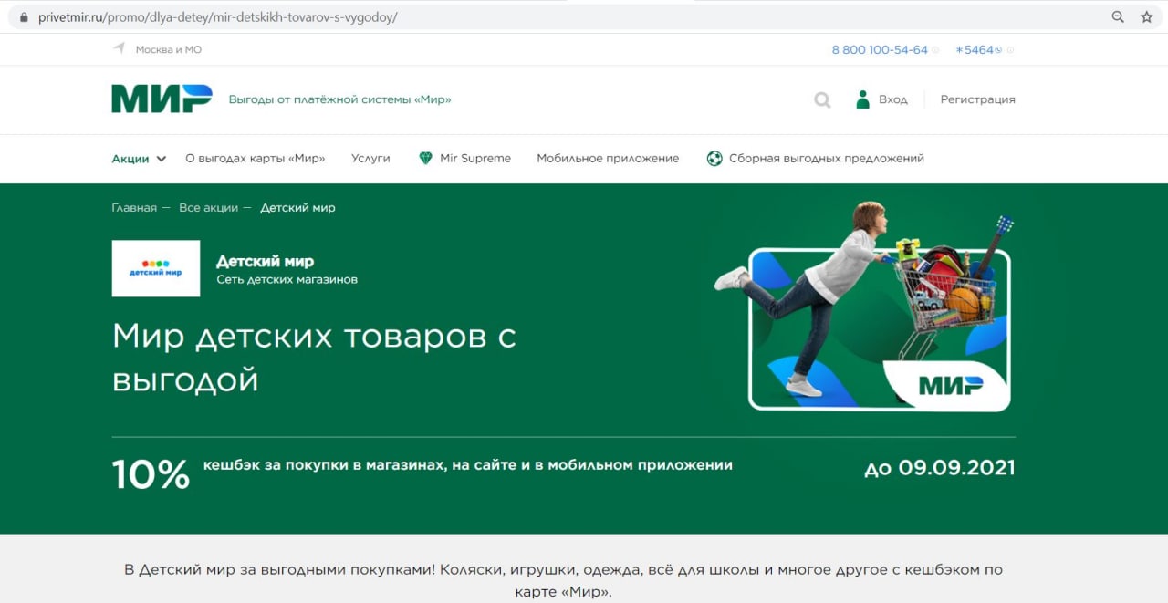Click the Выгоды от платёжной системы «Мир» tagline
This screenshot has height=603, width=1168.
coord(339,99)
